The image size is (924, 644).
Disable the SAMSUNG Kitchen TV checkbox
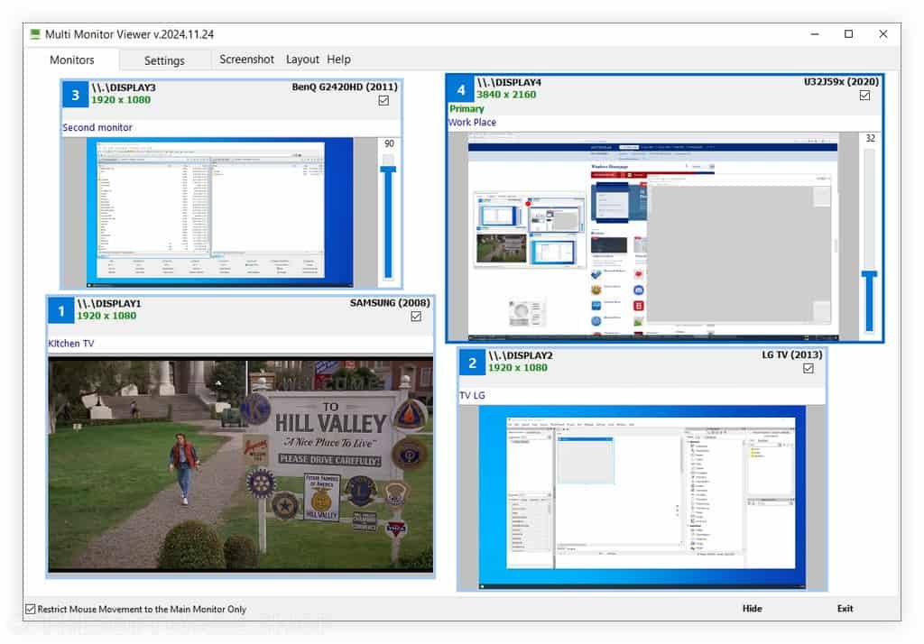click(416, 317)
